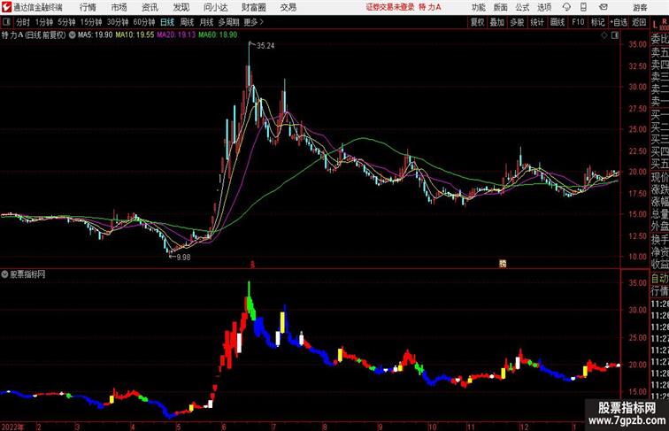The width and height of the screenshot is (669, 431).
Task: Open the 版面 menu
Action: [501, 7]
